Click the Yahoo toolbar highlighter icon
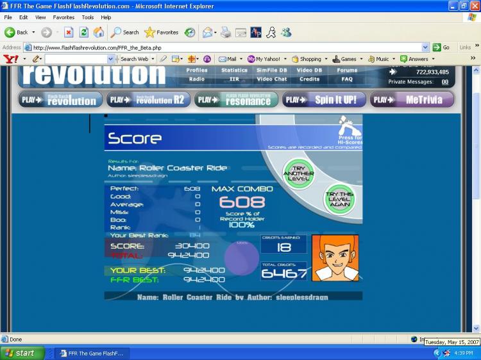This screenshot has height=360, width=481. pos(164,59)
